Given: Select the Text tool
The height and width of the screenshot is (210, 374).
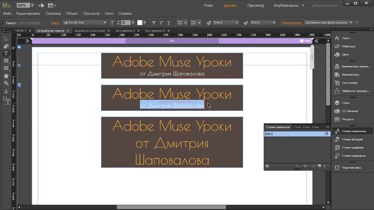Looking at the screenshot, I should (6, 53).
